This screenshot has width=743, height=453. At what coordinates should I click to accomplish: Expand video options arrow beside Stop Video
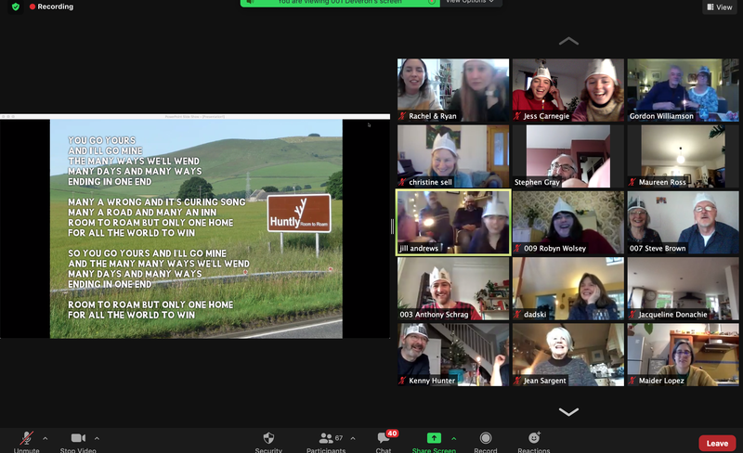(x=97, y=438)
